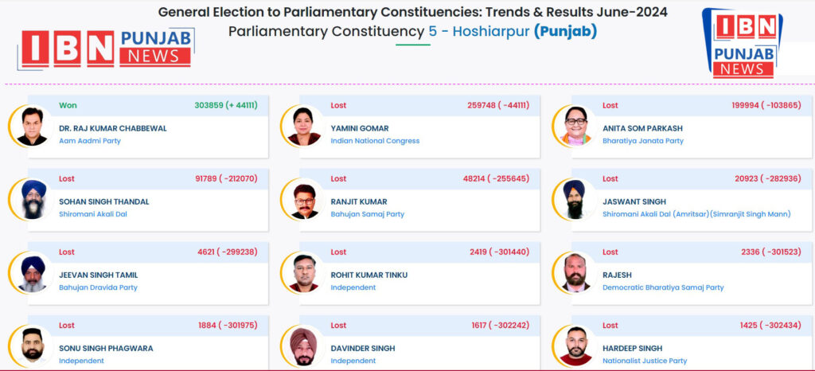Click the Aam Aadmi Party link
The image size is (815, 371).
click(89, 141)
